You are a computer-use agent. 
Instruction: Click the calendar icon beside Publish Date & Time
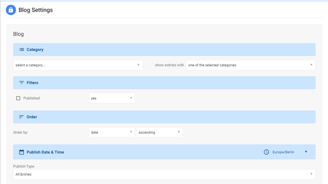click(x=21, y=152)
